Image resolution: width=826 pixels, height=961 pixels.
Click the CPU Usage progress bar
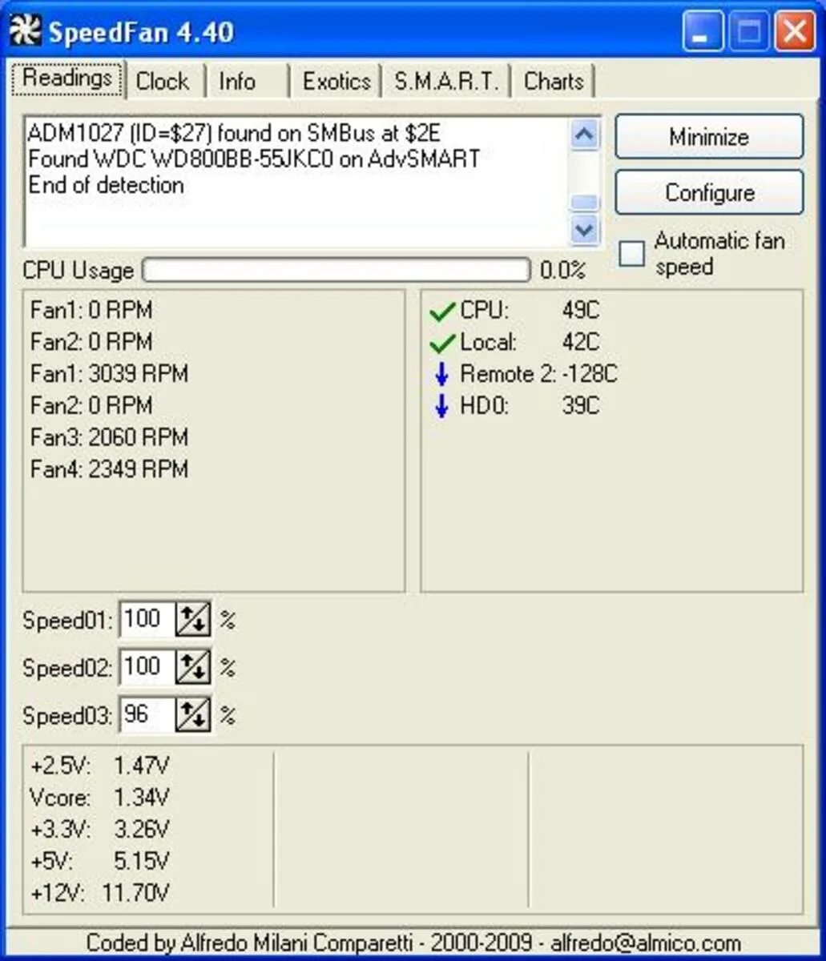(336, 270)
